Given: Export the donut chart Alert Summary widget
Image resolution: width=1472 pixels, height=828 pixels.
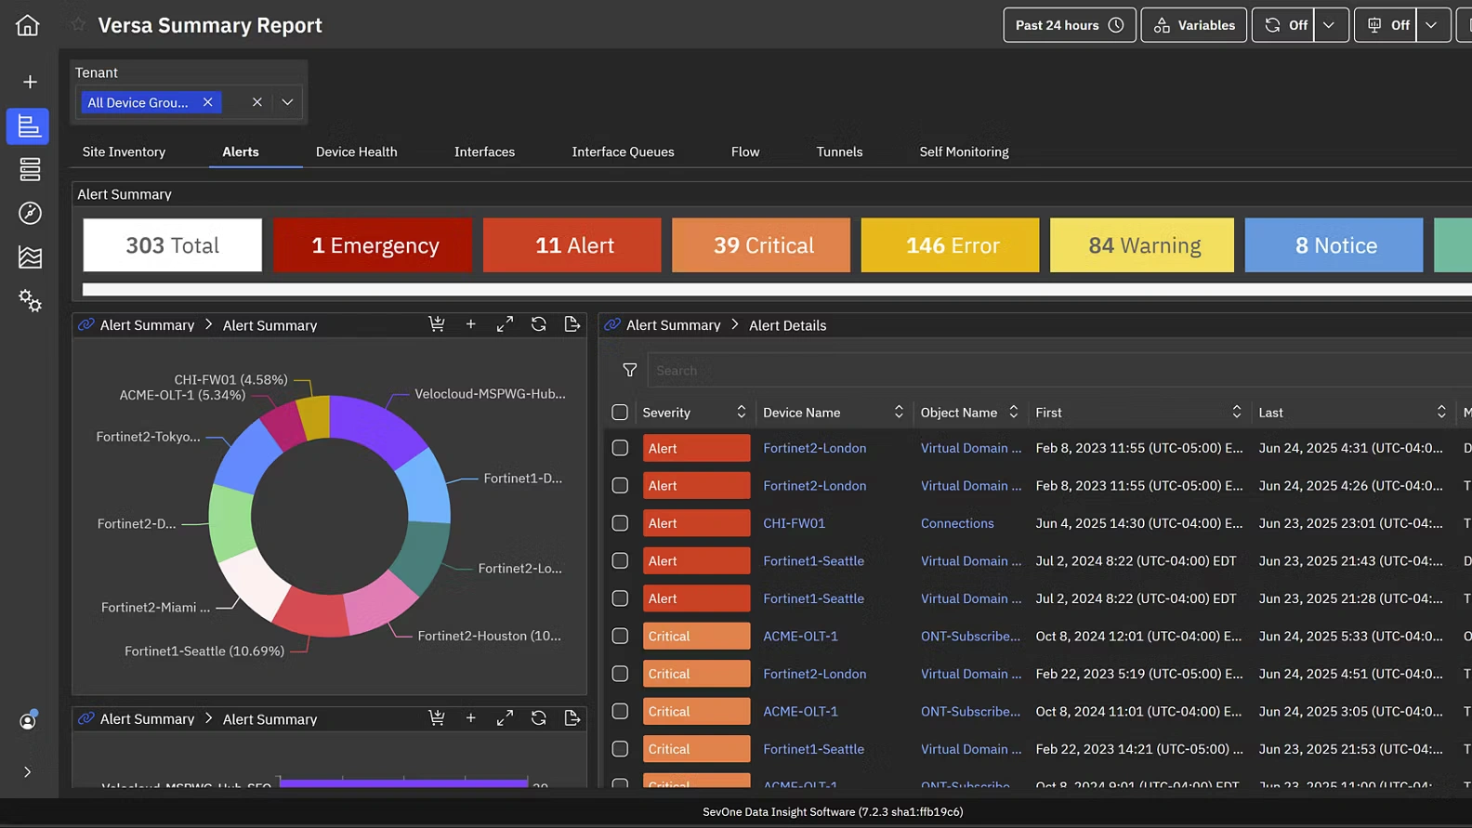Looking at the screenshot, I should [572, 324].
